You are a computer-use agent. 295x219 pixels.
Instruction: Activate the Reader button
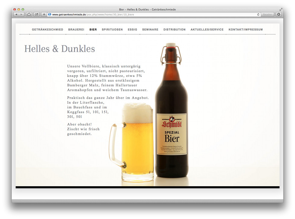click(267, 14)
